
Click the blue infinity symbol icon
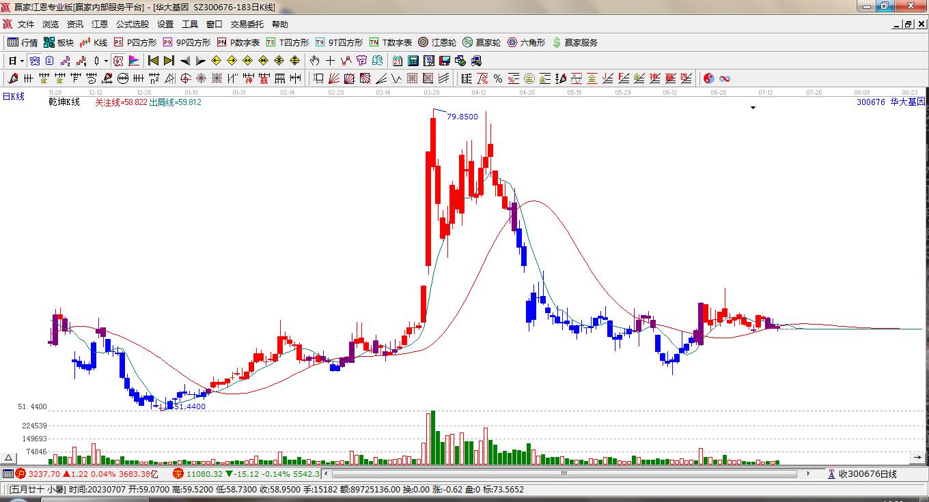click(x=725, y=78)
